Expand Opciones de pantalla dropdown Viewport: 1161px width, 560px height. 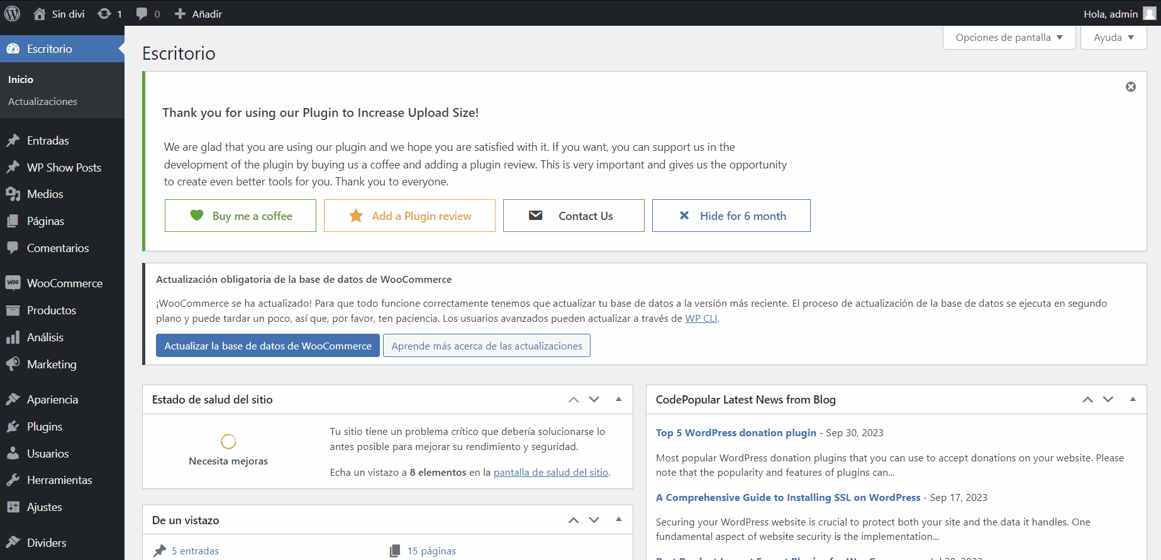(1009, 38)
